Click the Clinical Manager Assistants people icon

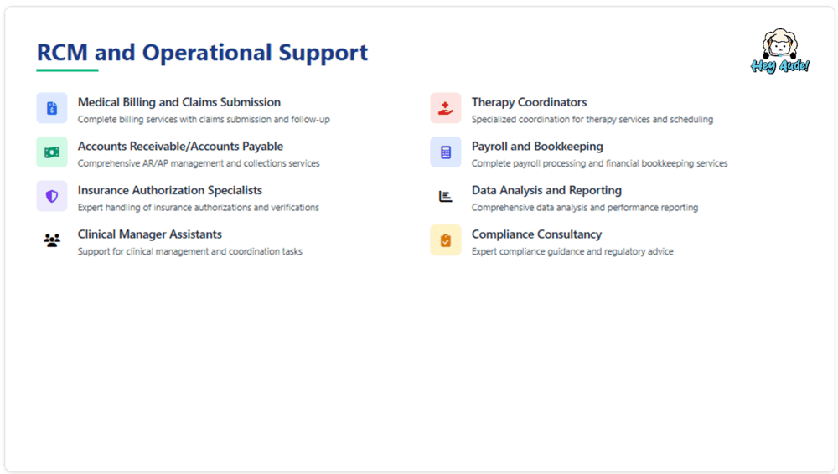[52, 241]
